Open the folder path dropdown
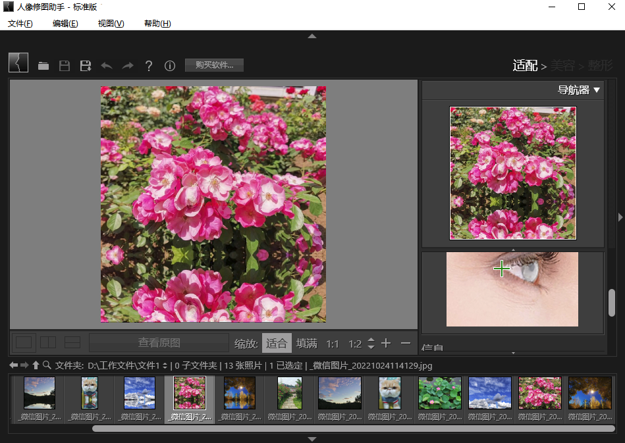Image resolution: width=625 pixels, height=443 pixels. (x=164, y=365)
